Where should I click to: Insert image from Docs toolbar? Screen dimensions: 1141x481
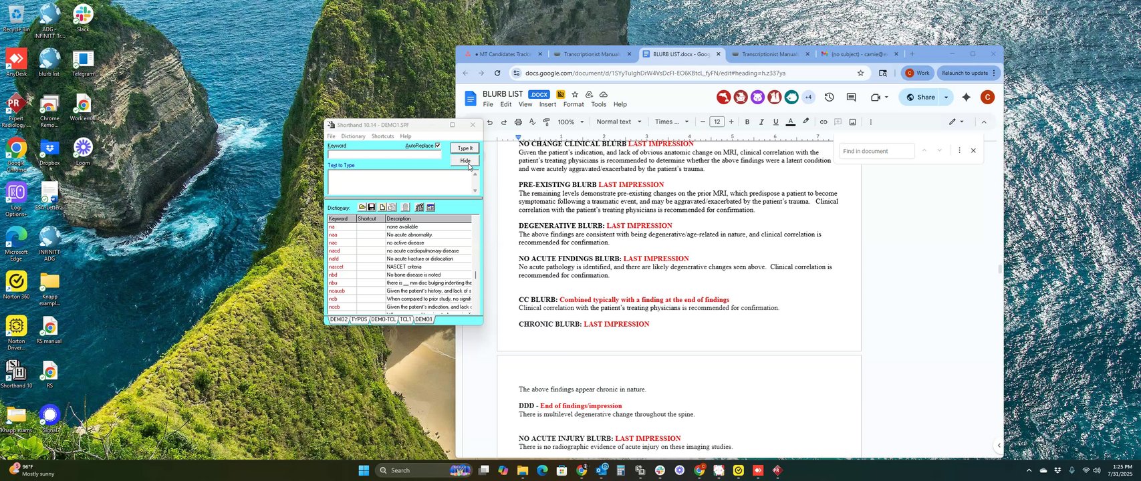(852, 122)
